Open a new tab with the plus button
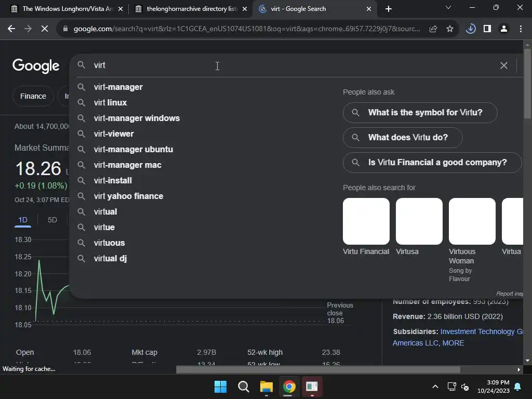The height and width of the screenshot is (399, 532). (389, 9)
